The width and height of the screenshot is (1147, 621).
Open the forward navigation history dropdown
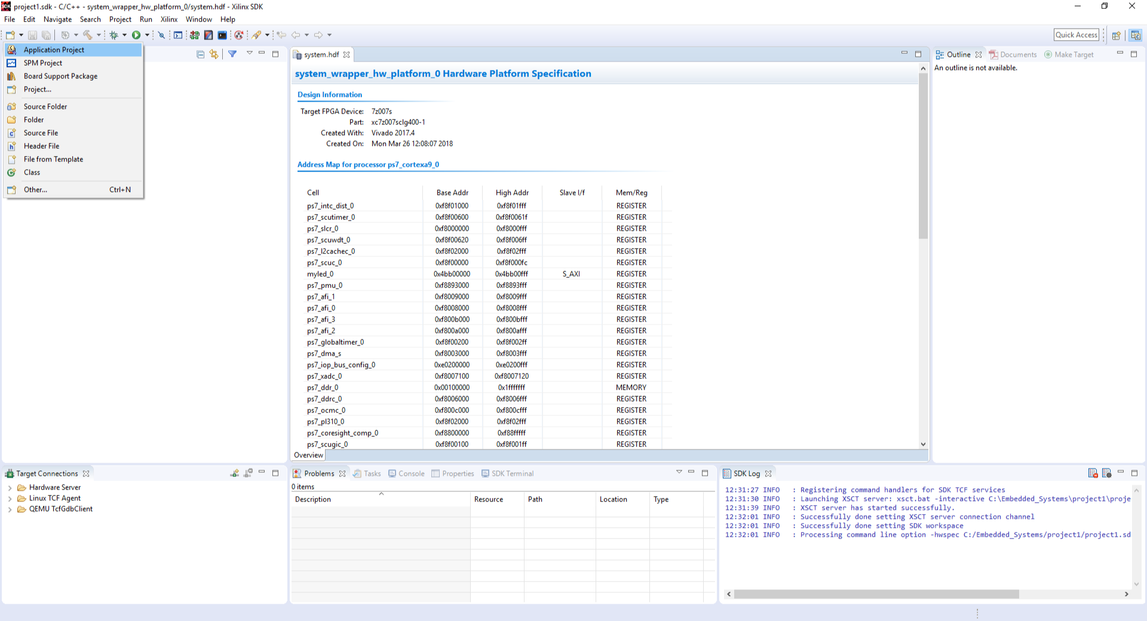coord(329,35)
